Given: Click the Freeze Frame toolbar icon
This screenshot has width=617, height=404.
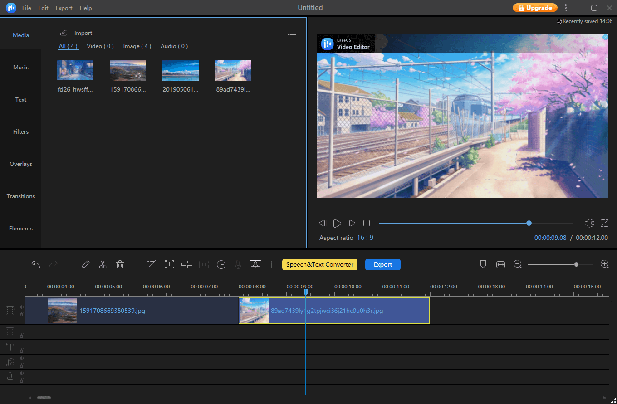Looking at the screenshot, I should click(x=169, y=264).
